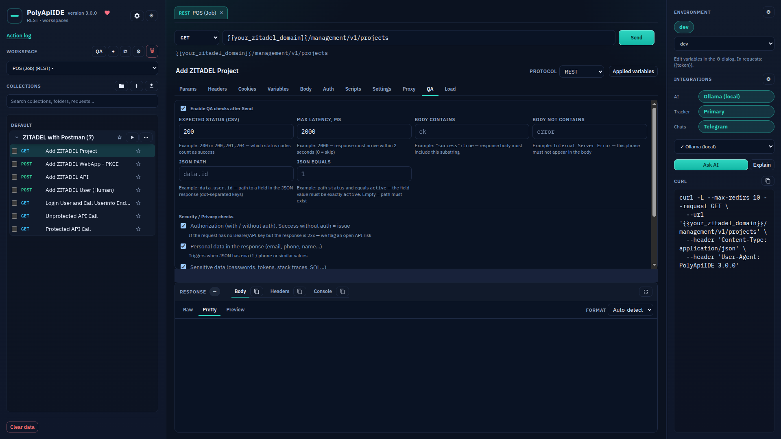Screen dimensions: 781x439
Task: Open the Format Auto-detect dropdown
Action: (630, 310)
